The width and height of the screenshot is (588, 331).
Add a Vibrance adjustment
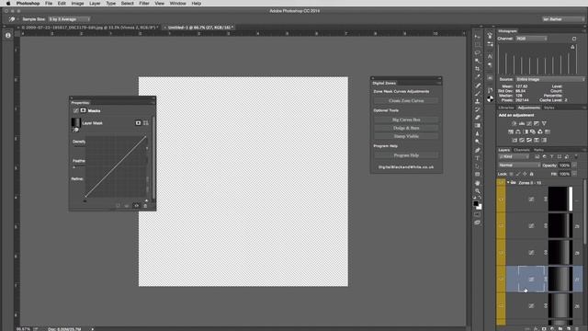(x=544, y=123)
